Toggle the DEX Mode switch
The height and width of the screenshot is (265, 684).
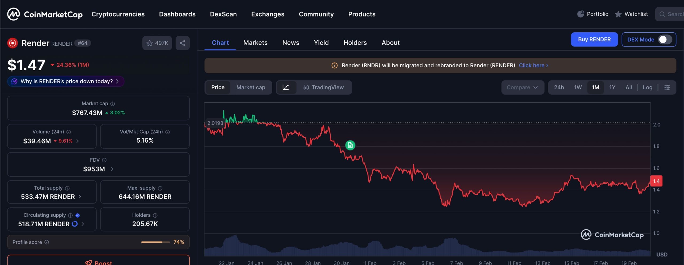(665, 40)
